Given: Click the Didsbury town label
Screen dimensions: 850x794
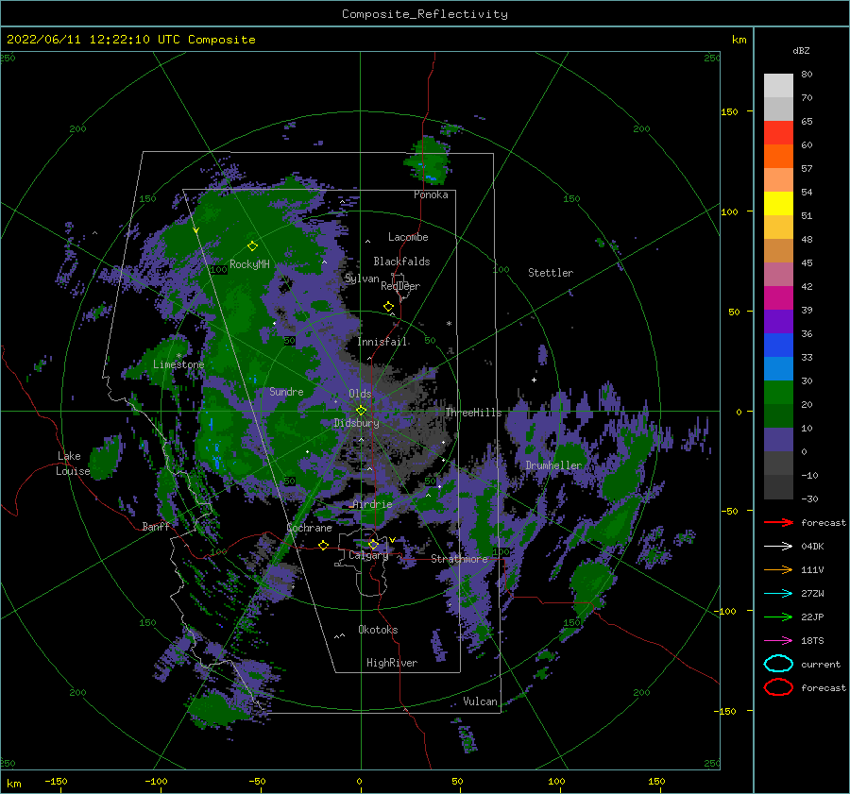Looking at the screenshot, I should (357, 423).
